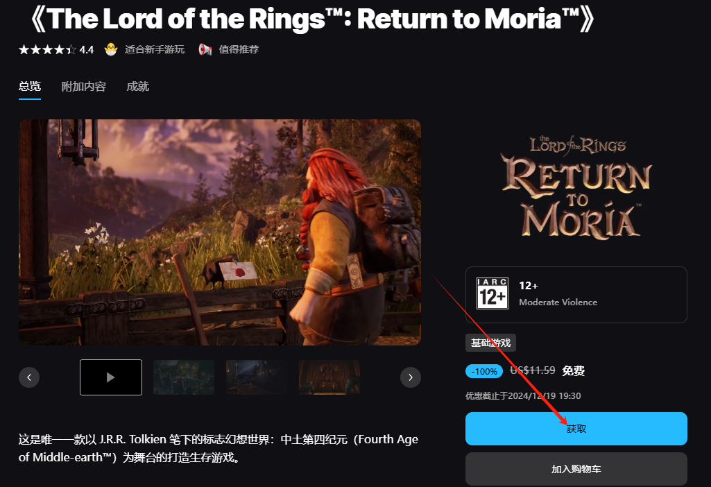The image size is (711, 487).
Task: Open the third screenshot thumbnail
Action: click(257, 377)
